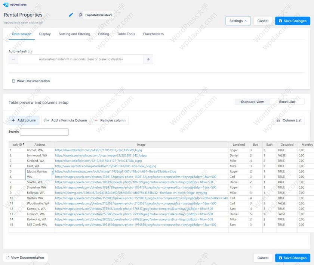Click the Auto-refresh info icon

tap(30, 51)
